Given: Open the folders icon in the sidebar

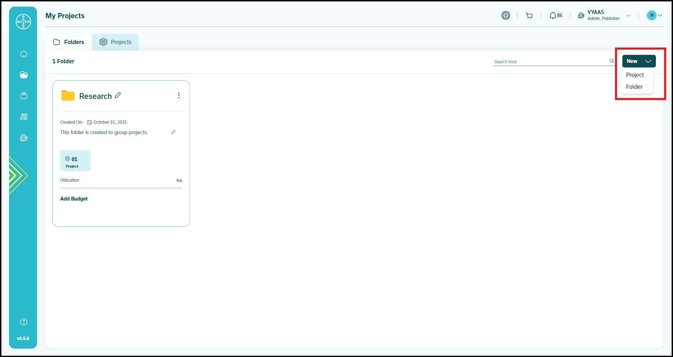Looking at the screenshot, I should (24, 75).
